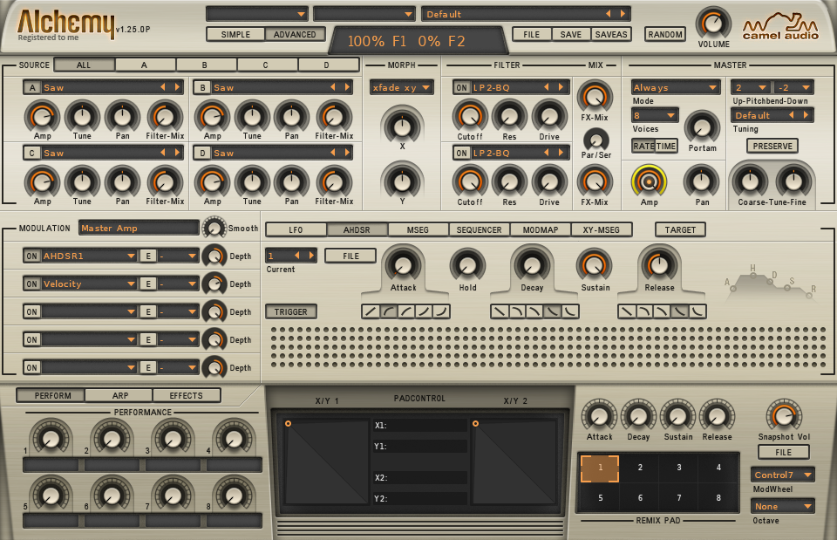Click next arrow on Current envelope number
This screenshot has width=837, height=540.
[x=311, y=256]
